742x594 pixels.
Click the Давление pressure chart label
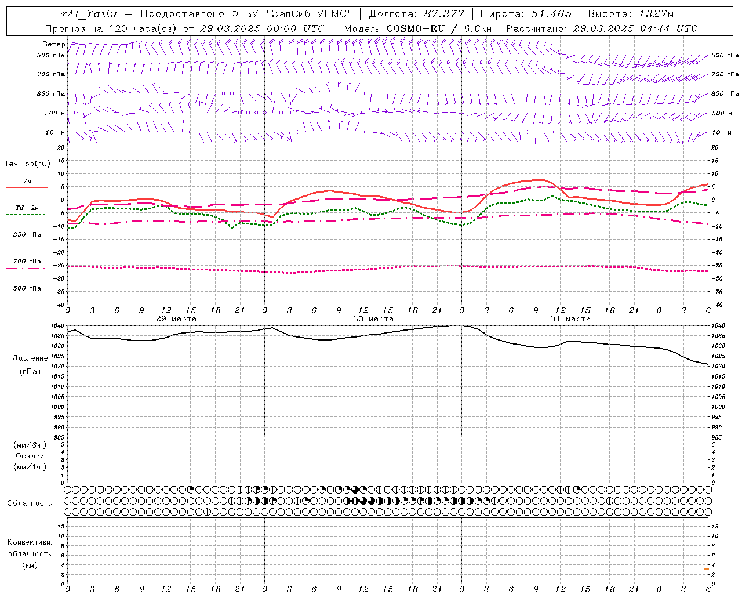coord(30,358)
